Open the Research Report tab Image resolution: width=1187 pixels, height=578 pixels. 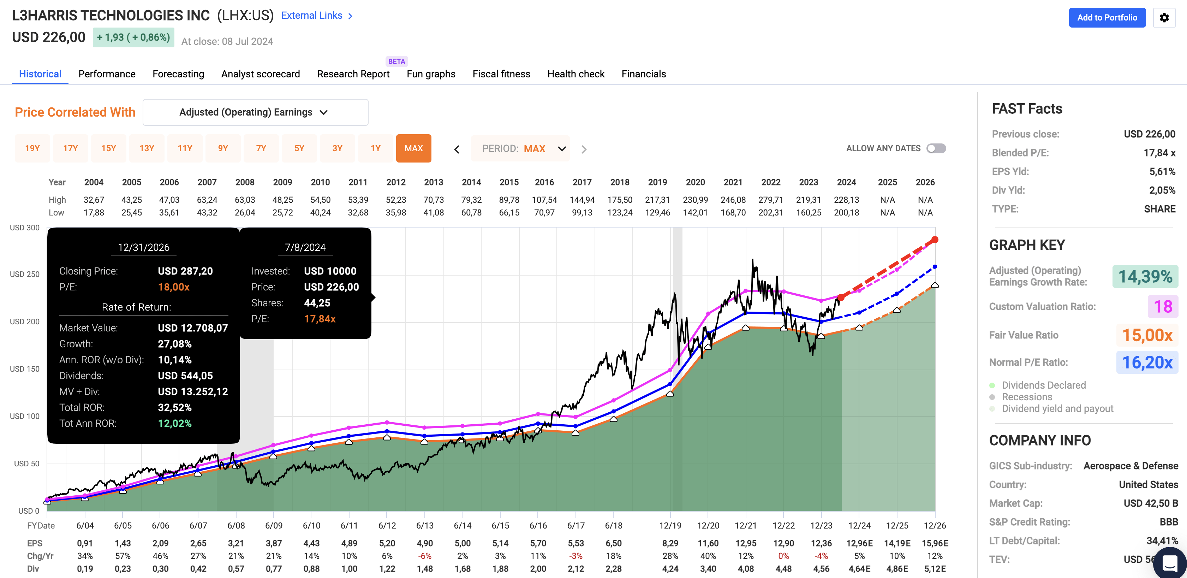pyautogui.click(x=353, y=74)
